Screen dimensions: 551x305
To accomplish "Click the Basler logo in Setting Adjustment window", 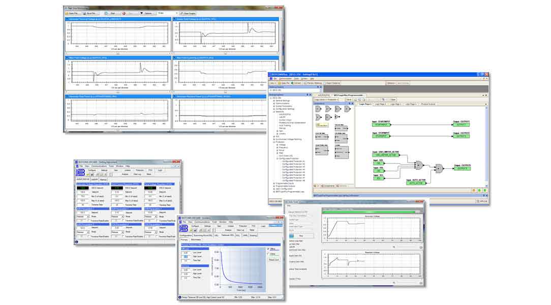I will point(80,172).
